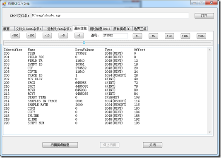The height and width of the screenshot is (158, 221).
Task: Open the 二进制头 (400字节) tab
Action: 58,29
